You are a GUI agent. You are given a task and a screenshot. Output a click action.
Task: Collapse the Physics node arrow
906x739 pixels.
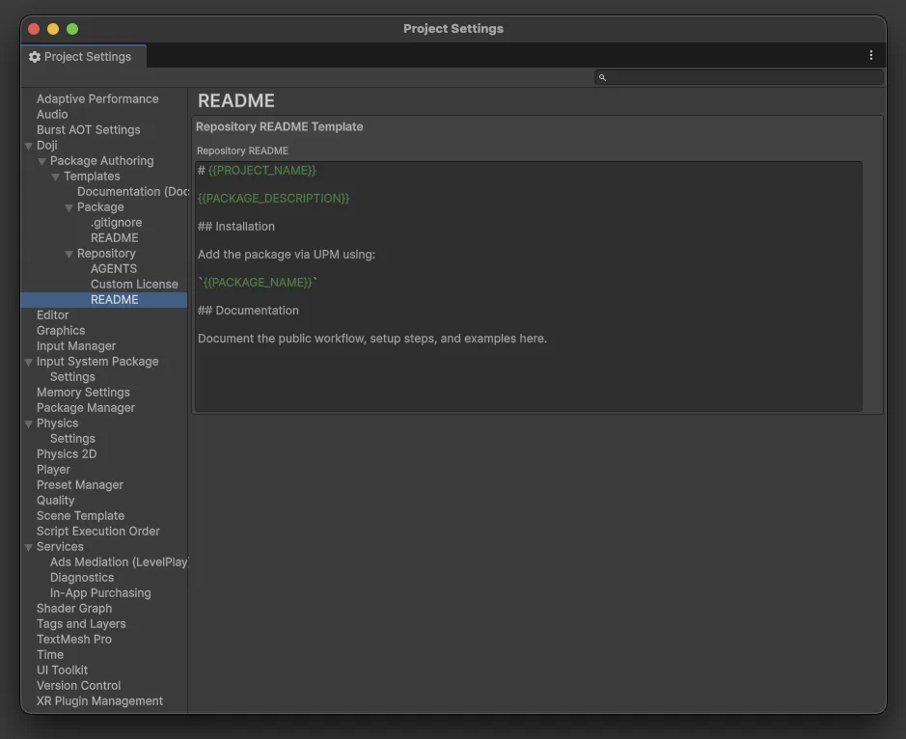pyautogui.click(x=28, y=424)
